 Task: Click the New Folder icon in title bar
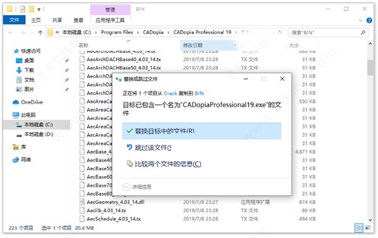click(31, 9)
